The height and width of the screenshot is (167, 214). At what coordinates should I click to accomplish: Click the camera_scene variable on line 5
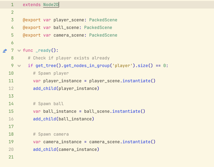69,35
